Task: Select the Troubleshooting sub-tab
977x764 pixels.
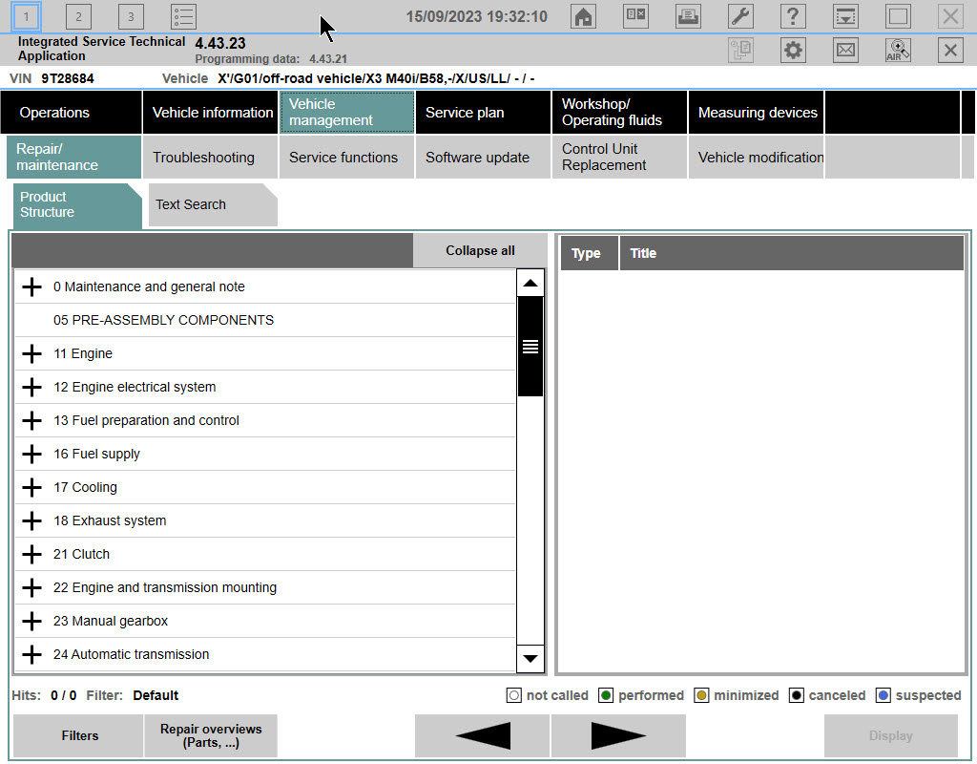Action: 211,158
